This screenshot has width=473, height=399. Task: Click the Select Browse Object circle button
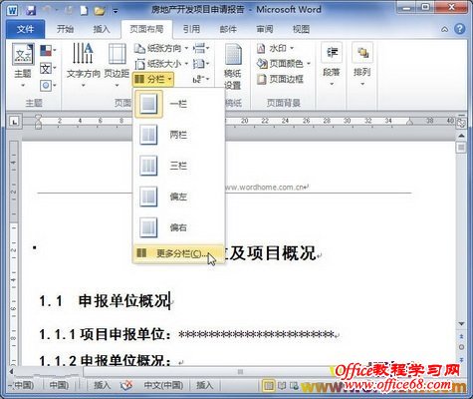pyautogui.click(x=461, y=347)
